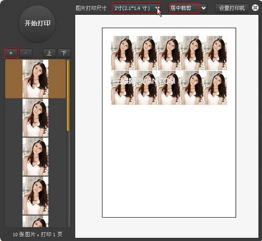Image resolution: width=262 pixels, height=241 pixels.
Task: Click the middle photo in preview page top row
Action: [x=169, y=53]
